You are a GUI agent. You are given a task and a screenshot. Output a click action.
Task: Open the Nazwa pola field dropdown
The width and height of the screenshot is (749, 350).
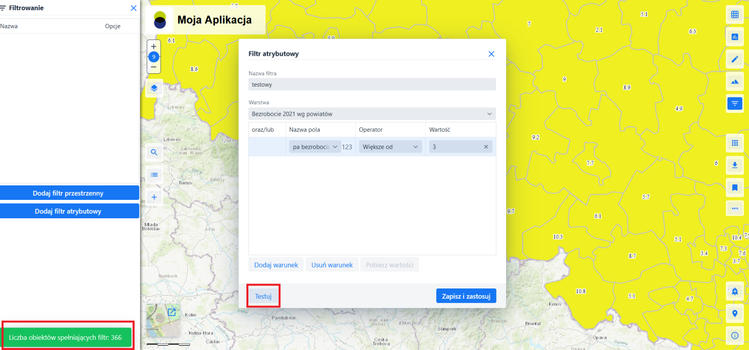click(x=315, y=147)
